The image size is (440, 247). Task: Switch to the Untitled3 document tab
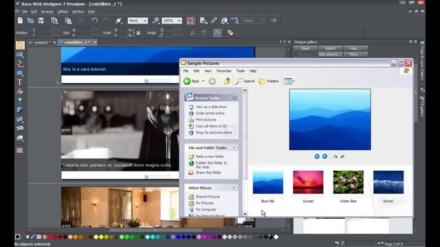[x=41, y=43]
